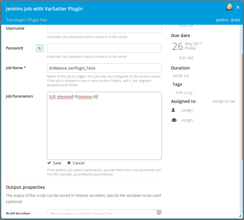Viewport: 244px width, 220px height.
Task: Assign the task to a team
Action: [x=187, y=120]
